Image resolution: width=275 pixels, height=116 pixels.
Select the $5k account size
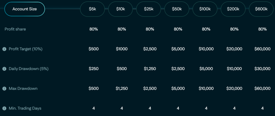pos(92,9)
